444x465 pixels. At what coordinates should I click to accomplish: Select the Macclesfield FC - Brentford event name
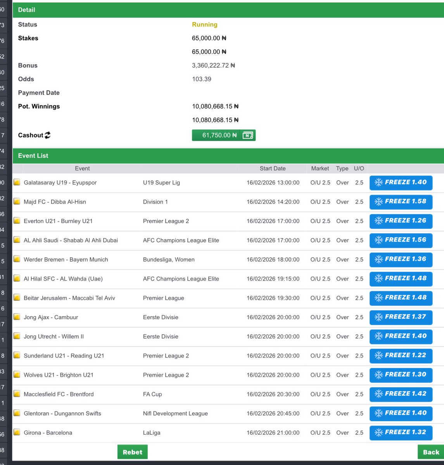tap(59, 394)
